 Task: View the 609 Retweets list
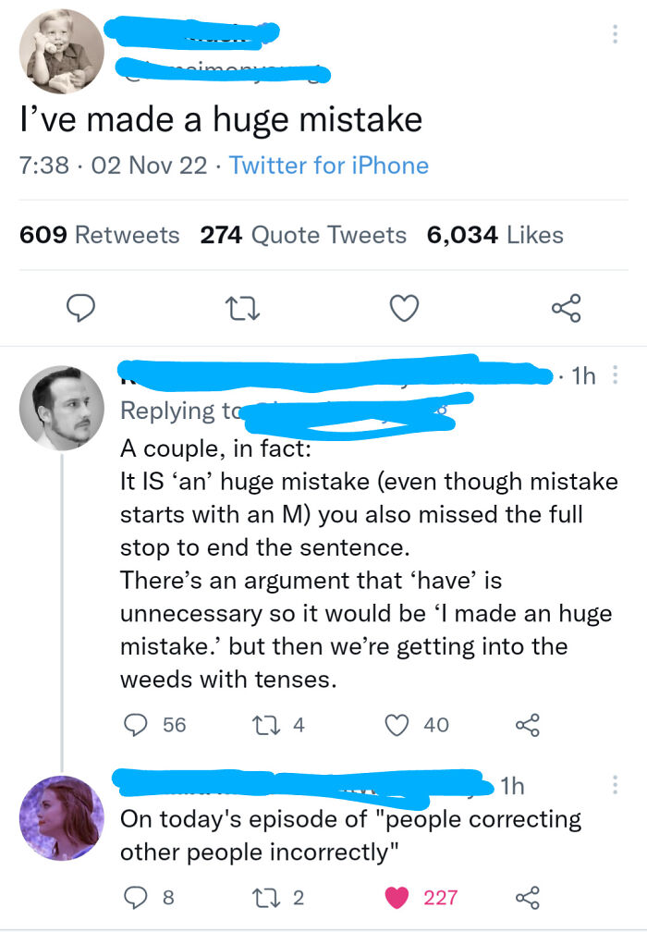coord(100,235)
